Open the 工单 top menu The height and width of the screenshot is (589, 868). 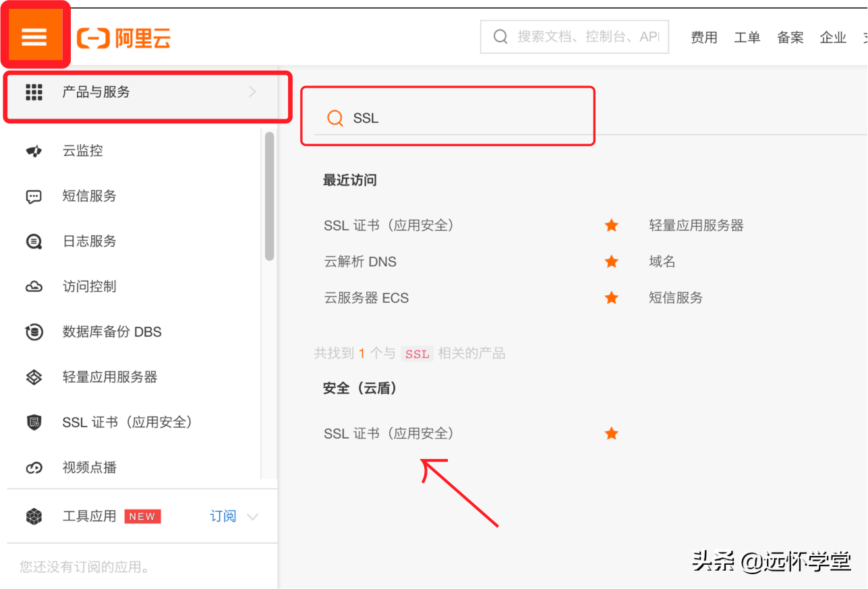[747, 38]
